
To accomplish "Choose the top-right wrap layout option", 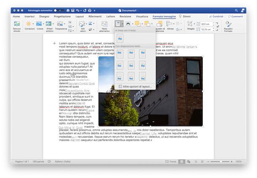I will [x=142, y=54].
